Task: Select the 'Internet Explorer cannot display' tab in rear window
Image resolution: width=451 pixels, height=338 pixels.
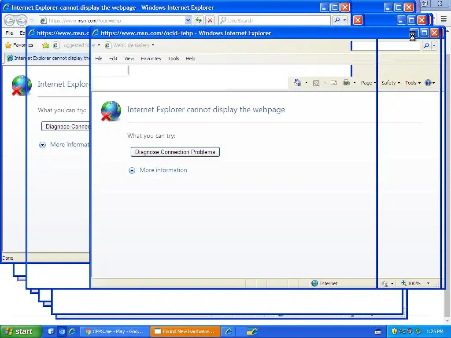Action: pyautogui.click(x=48, y=58)
